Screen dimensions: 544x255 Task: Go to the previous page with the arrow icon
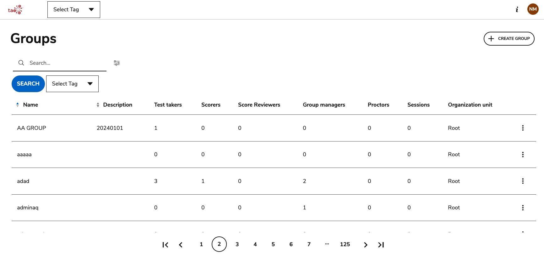181,244
